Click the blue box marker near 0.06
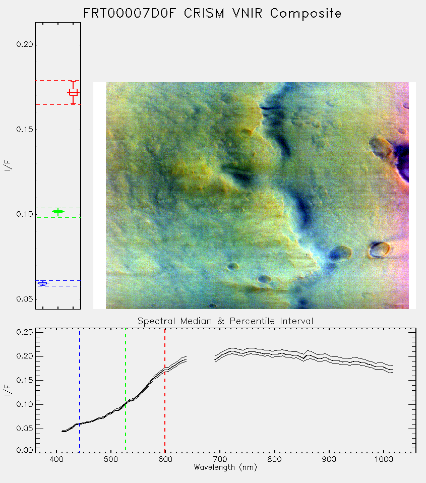Screen dimensions: 426x483 [42, 283]
